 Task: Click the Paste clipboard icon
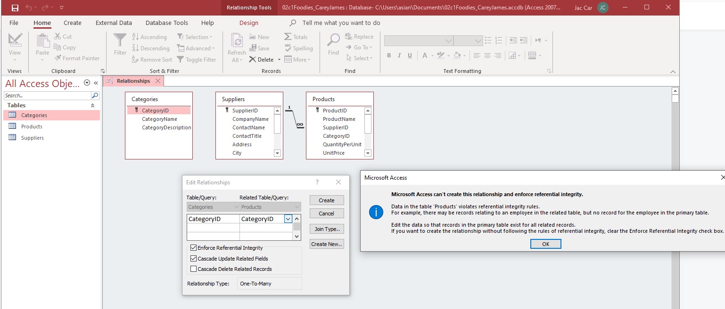tap(42, 41)
